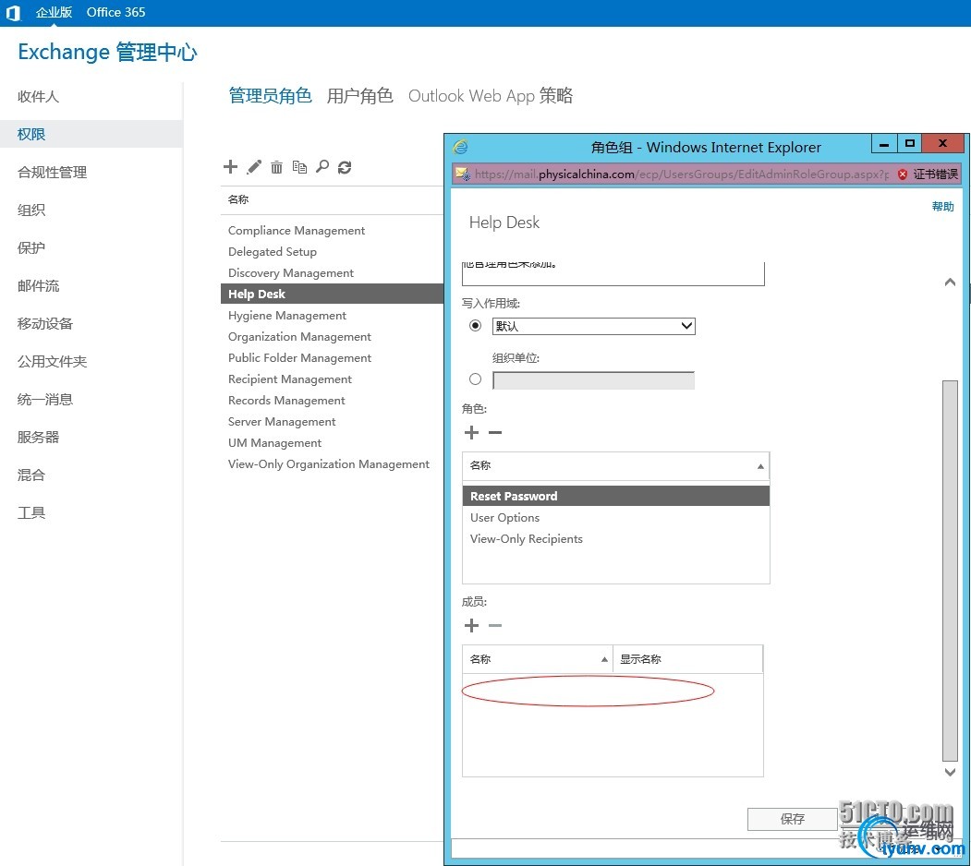Open the write scope dropdown showing 默认

594,326
